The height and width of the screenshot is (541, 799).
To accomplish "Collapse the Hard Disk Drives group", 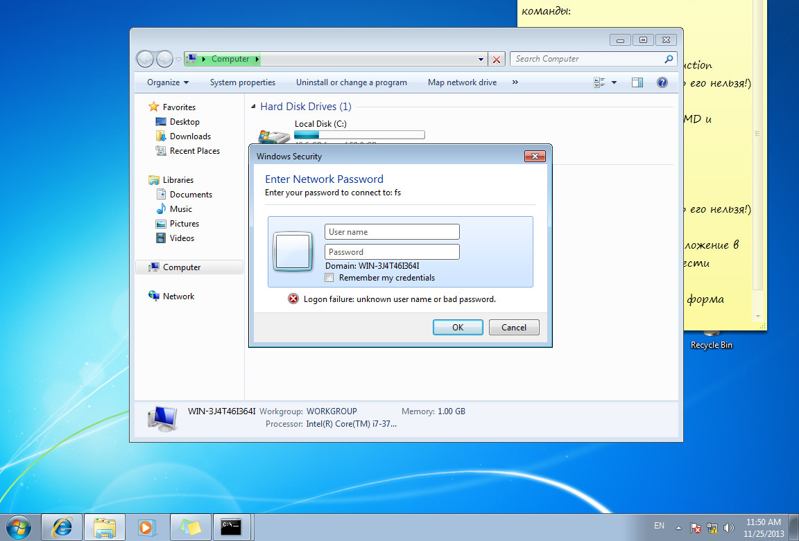I will coord(253,107).
